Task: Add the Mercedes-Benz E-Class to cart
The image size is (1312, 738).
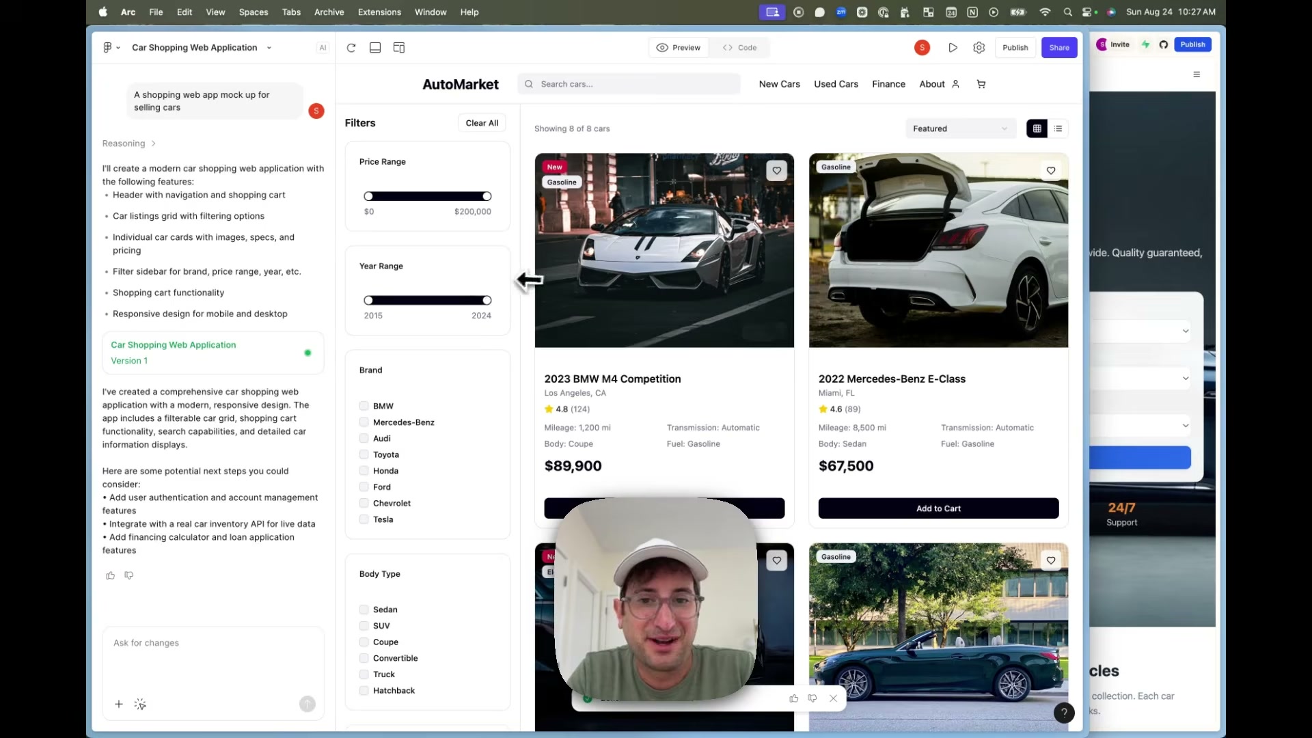Action: point(938,508)
